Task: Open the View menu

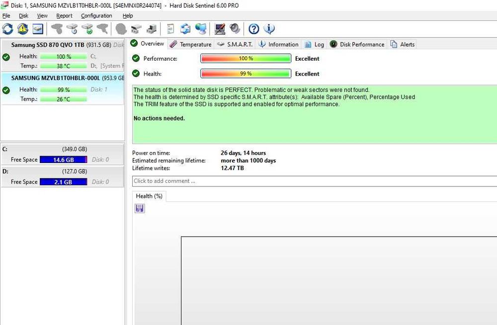Action: pyautogui.click(x=42, y=15)
